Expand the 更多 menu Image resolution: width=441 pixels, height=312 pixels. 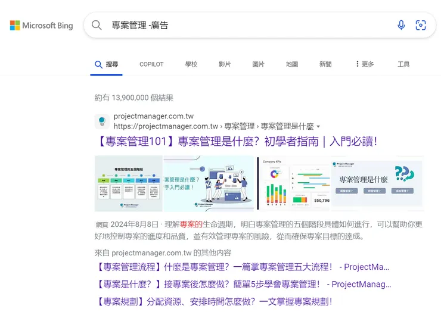coord(365,64)
